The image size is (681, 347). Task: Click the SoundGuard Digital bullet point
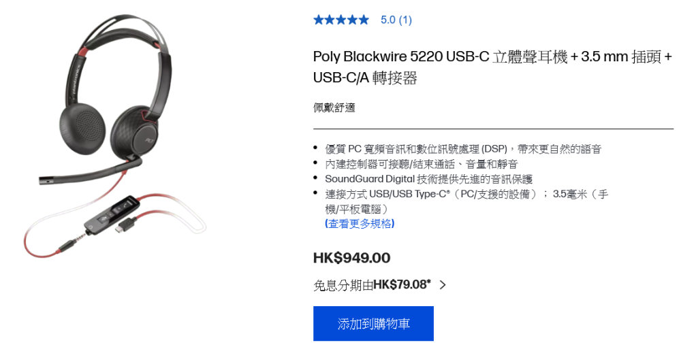(x=428, y=179)
